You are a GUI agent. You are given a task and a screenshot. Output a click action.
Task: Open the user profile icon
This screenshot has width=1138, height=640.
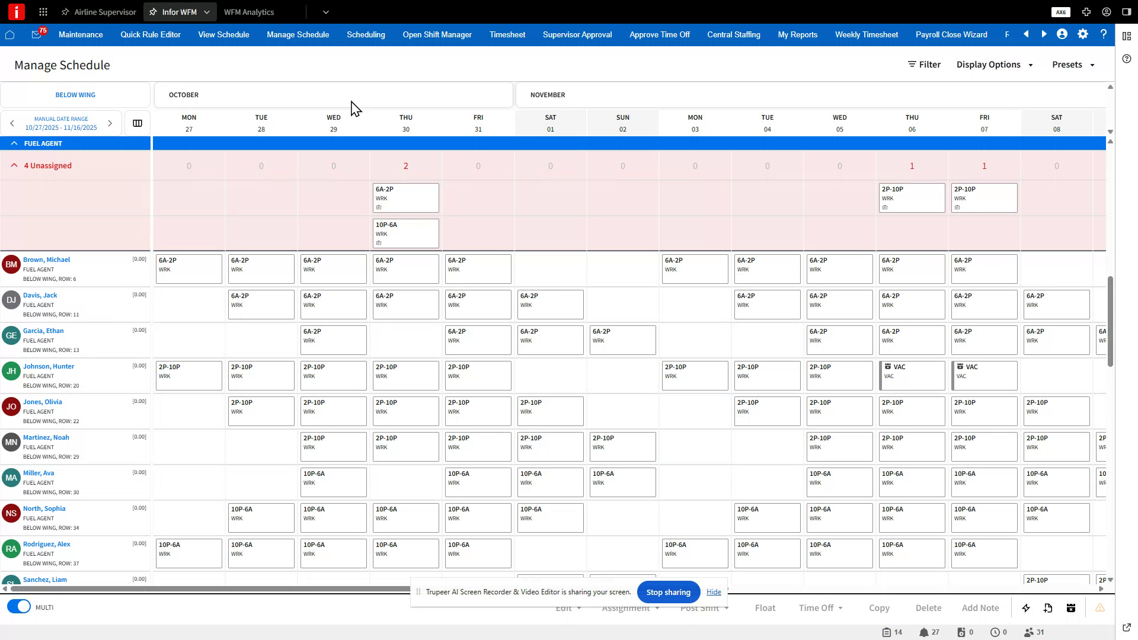[x=1062, y=34]
